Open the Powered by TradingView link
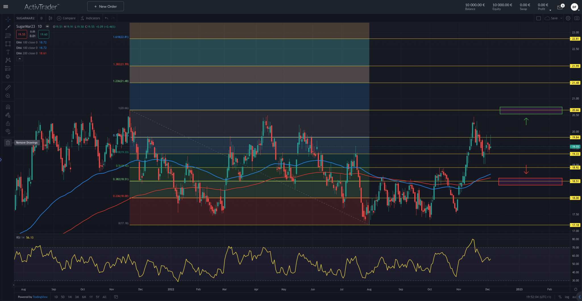This screenshot has height=301, width=582. click(x=40, y=297)
